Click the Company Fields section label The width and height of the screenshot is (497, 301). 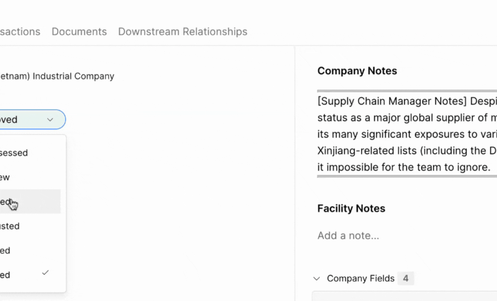(x=360, y=279)
